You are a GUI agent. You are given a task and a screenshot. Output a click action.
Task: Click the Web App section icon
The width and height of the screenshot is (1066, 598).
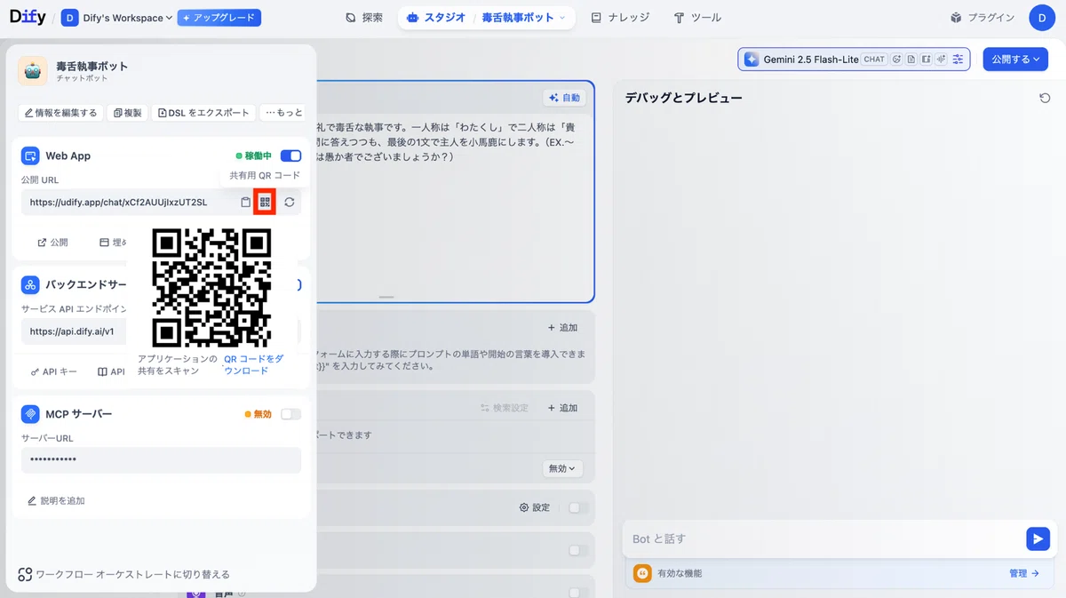tap(30, 156)
